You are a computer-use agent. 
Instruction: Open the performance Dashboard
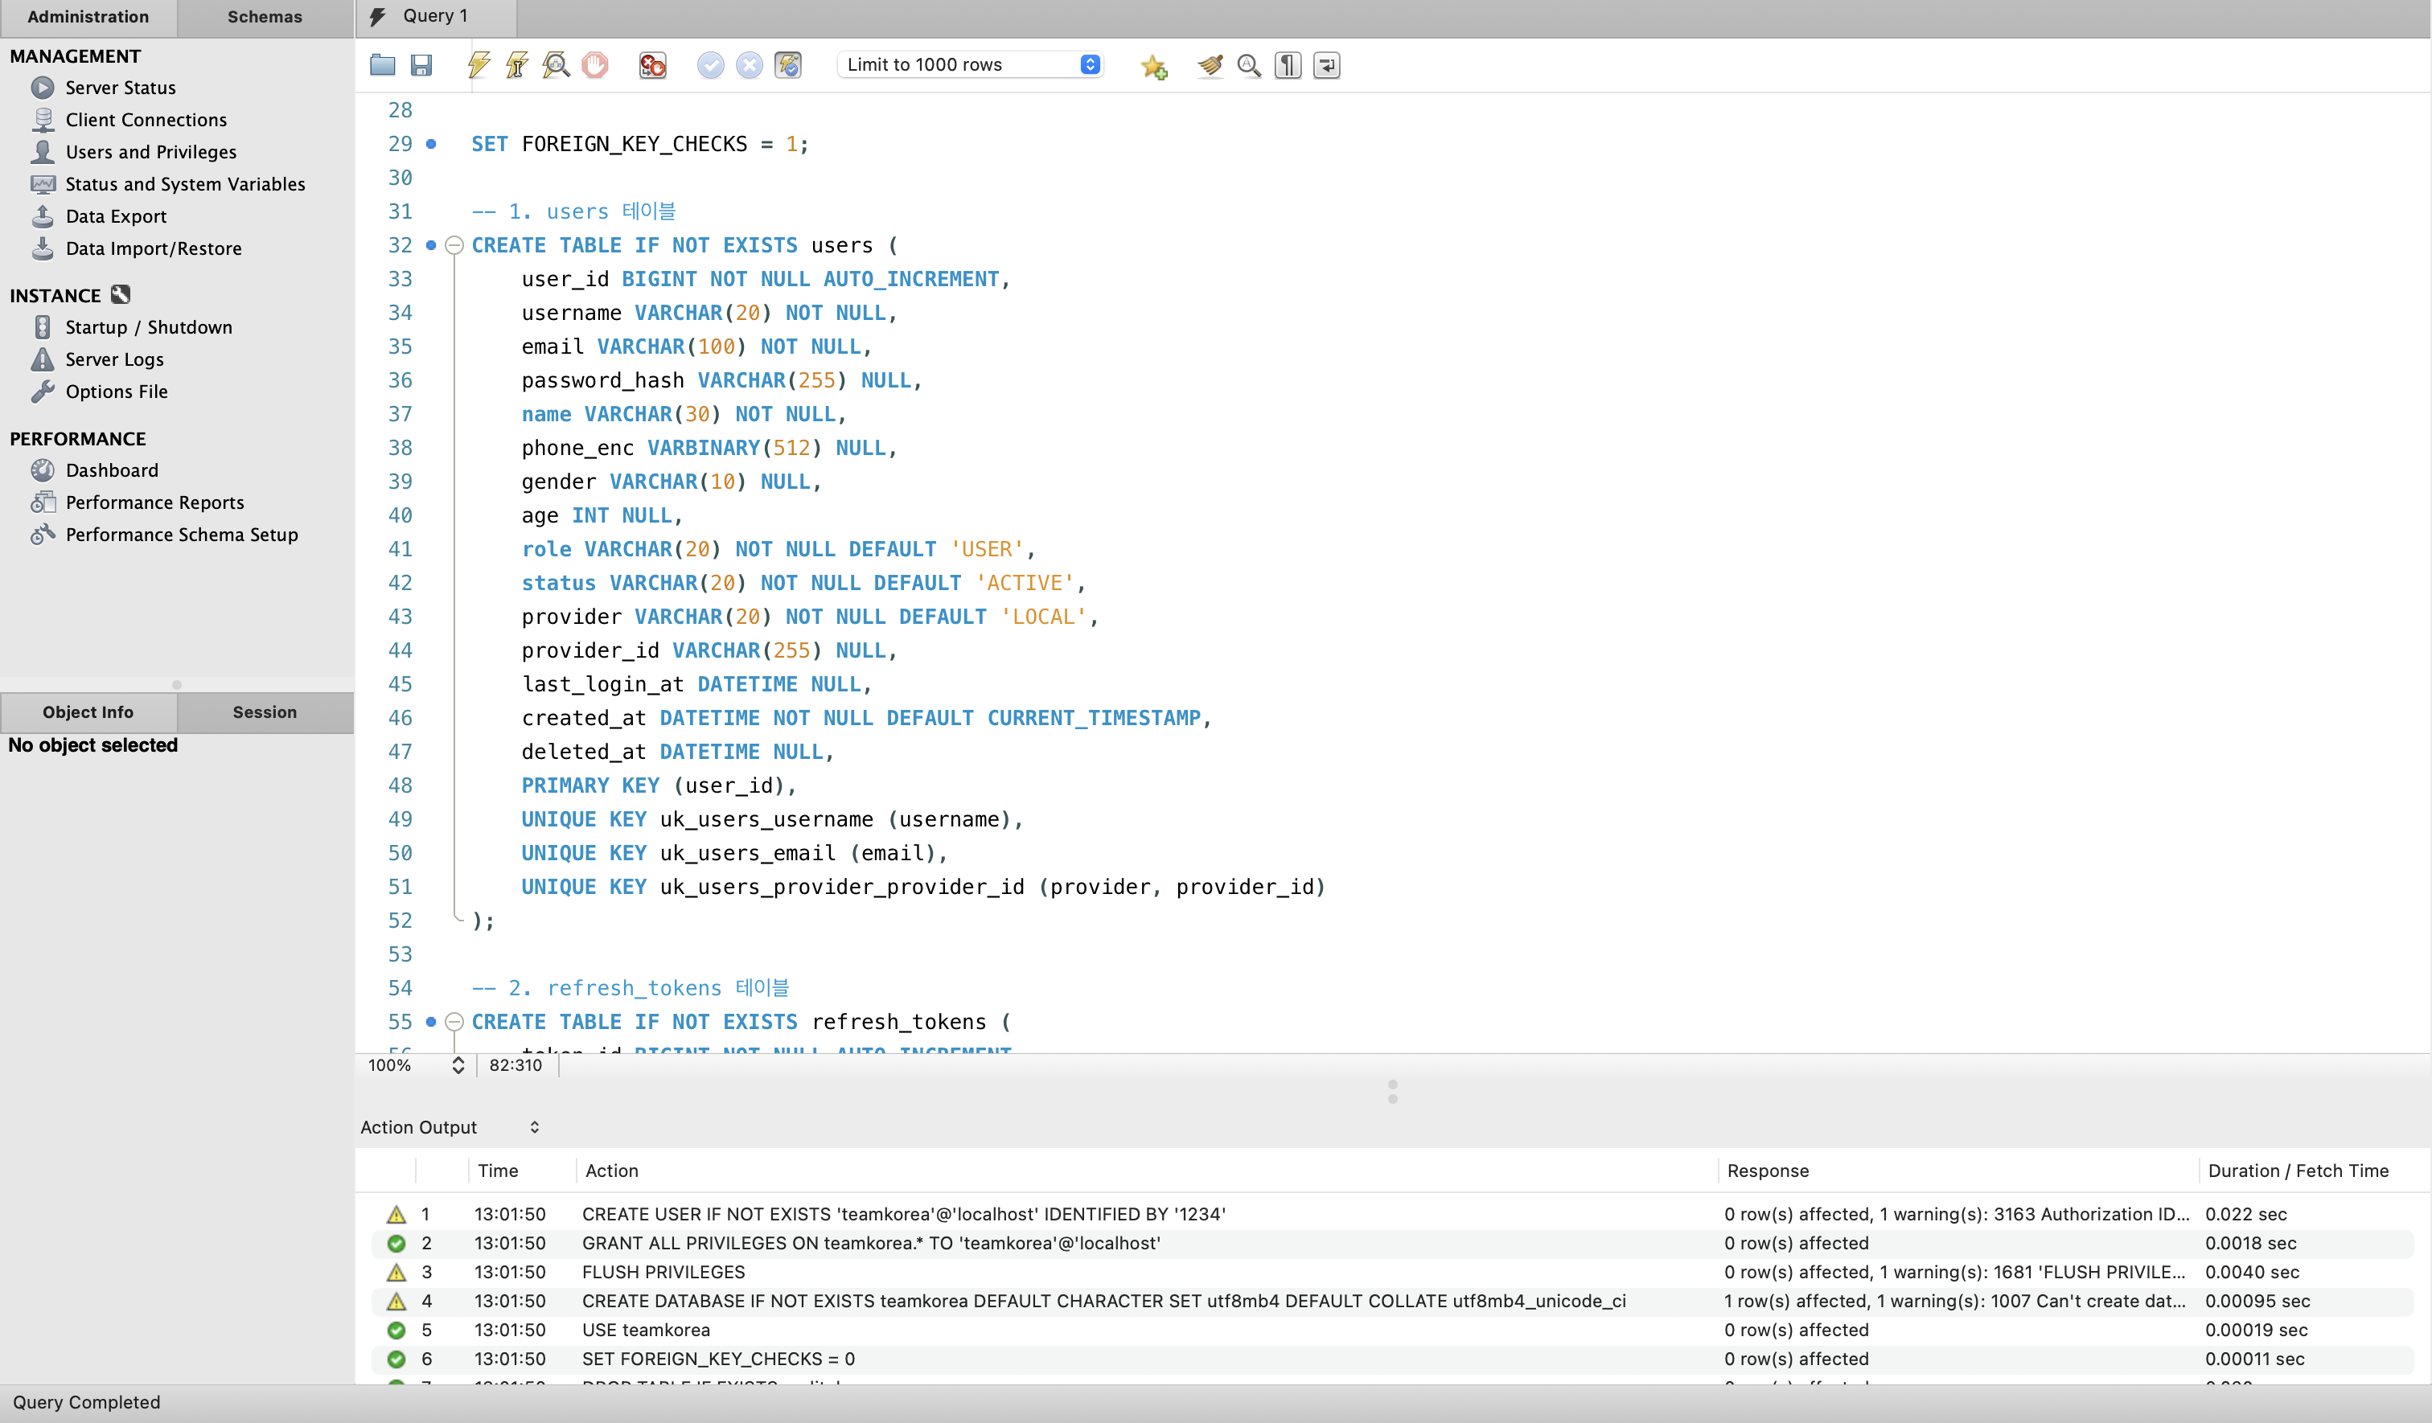click(x=111, y=470)
